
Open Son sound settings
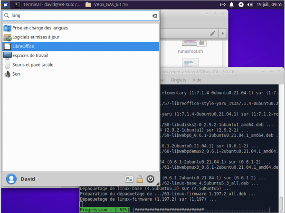coord(16,74)
